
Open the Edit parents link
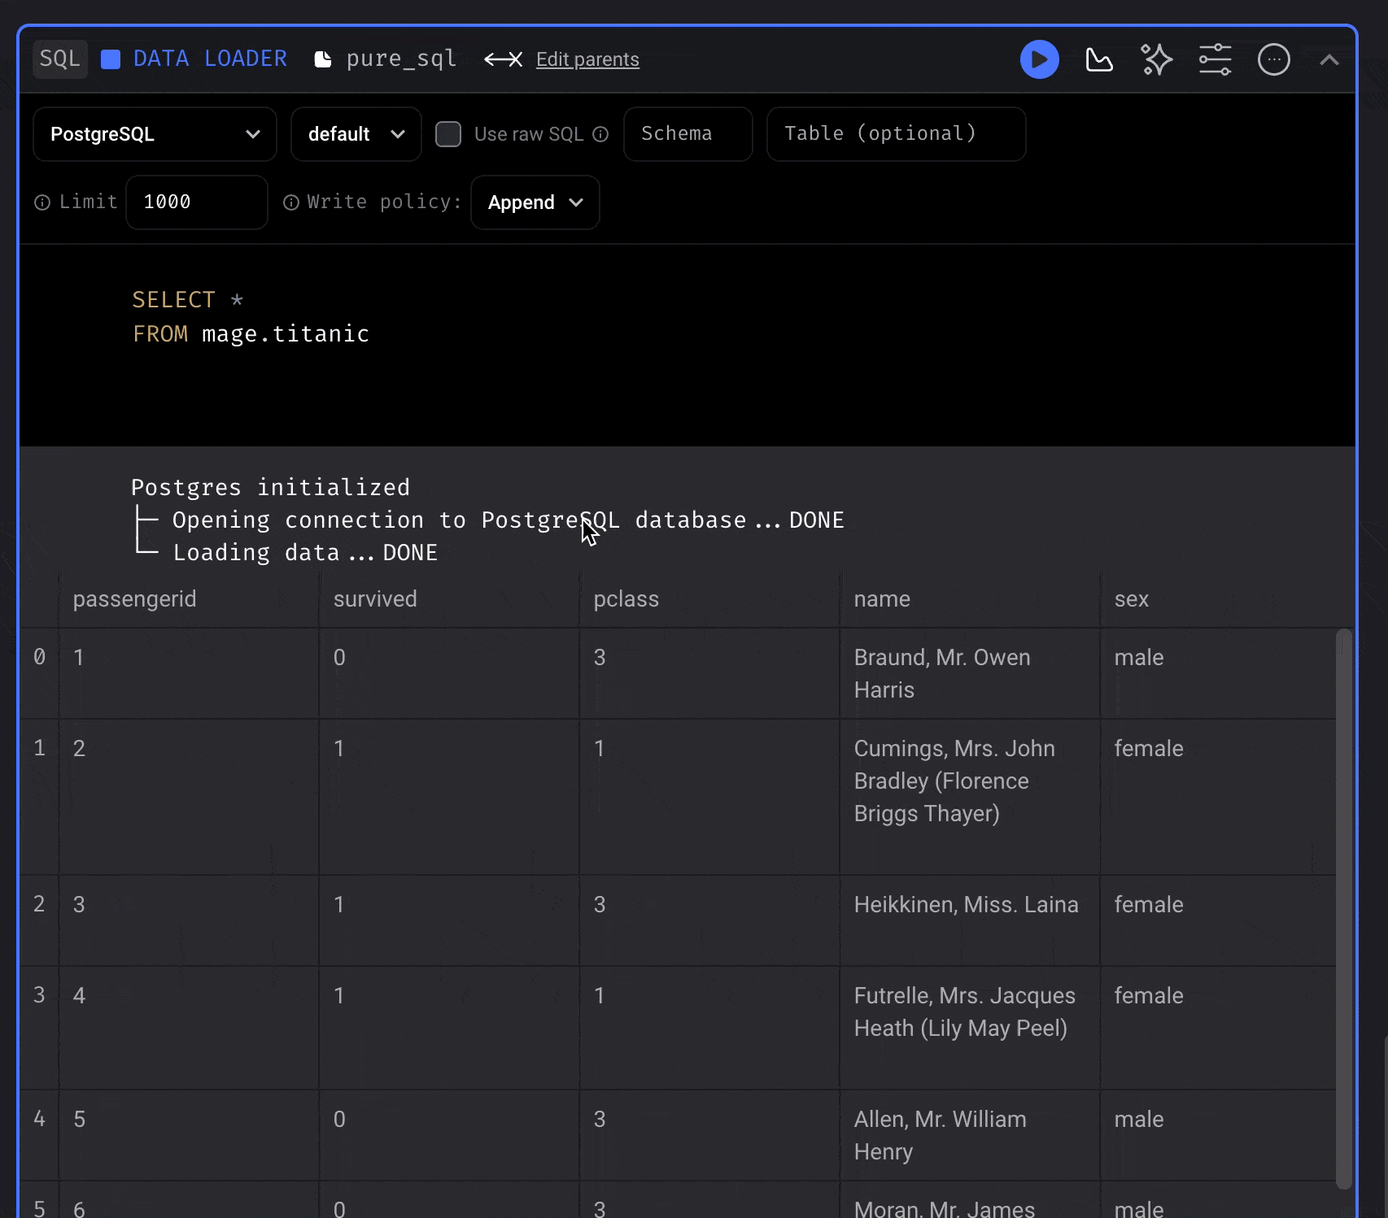(587, 59)
